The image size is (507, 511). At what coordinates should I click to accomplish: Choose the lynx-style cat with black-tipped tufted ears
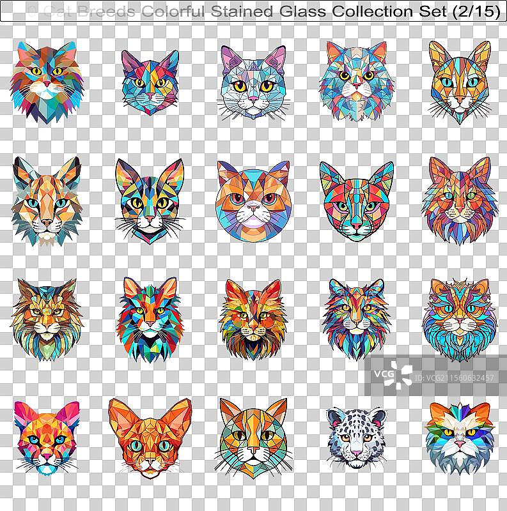[47, 201]
